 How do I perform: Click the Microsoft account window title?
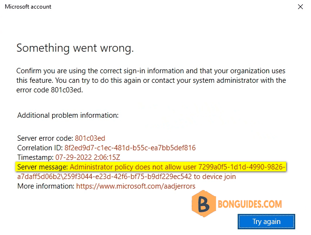tap(28, 7)
